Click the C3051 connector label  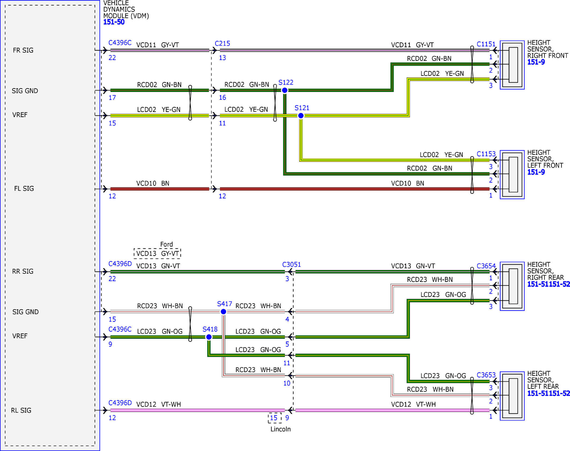[292, 264]
